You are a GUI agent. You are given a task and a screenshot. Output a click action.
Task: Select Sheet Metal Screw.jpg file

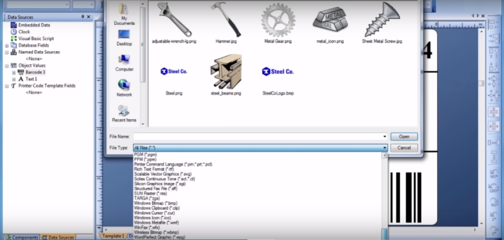tap(382, 22)
